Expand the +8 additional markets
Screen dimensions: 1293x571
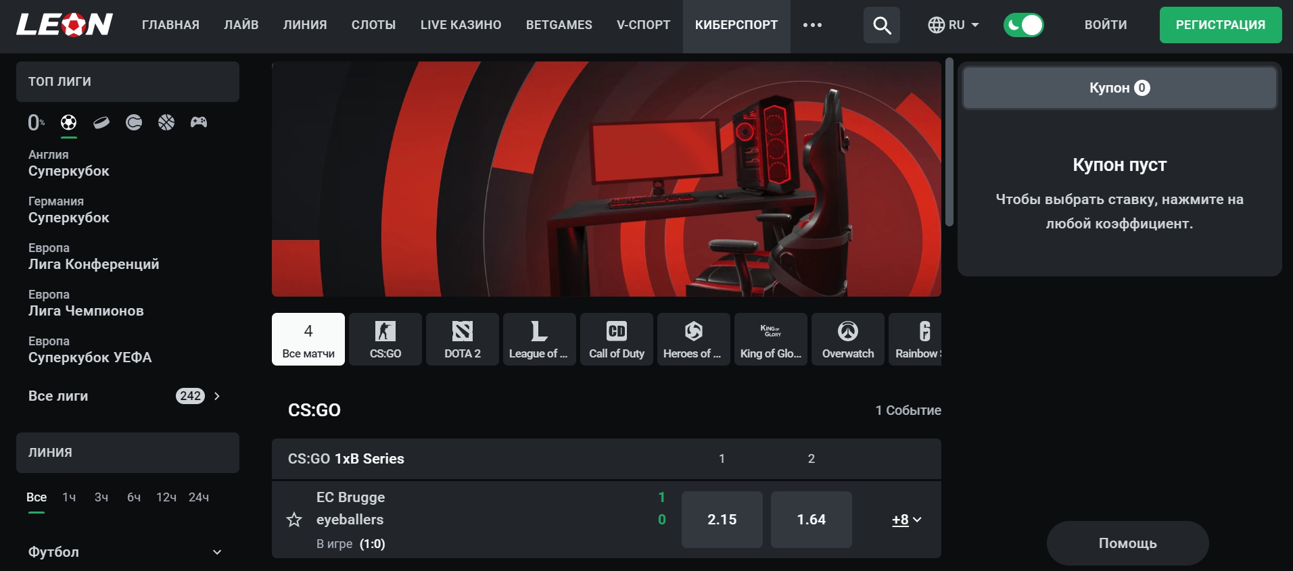pos(906,520)
